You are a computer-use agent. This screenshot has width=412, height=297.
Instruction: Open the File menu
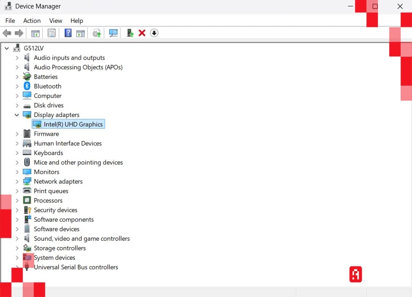coord(10,21)
